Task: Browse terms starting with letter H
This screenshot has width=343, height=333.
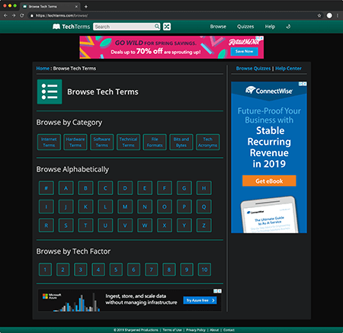Action: (204, 188)
